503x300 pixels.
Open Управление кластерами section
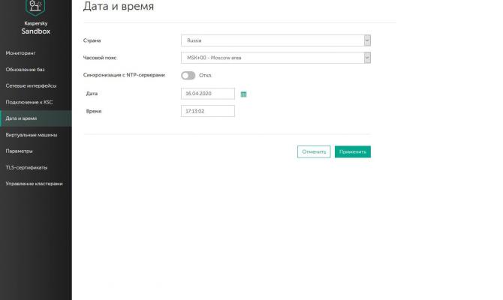(34, 184)
